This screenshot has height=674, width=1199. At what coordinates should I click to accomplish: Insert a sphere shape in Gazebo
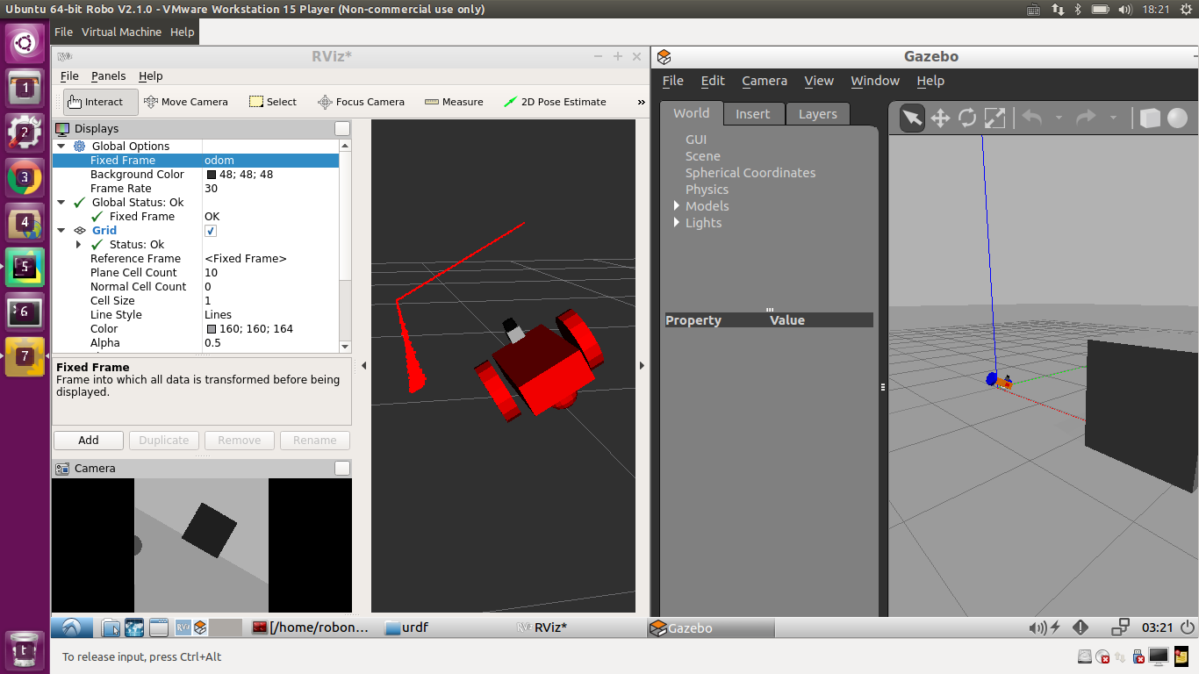pos(1177,118)
